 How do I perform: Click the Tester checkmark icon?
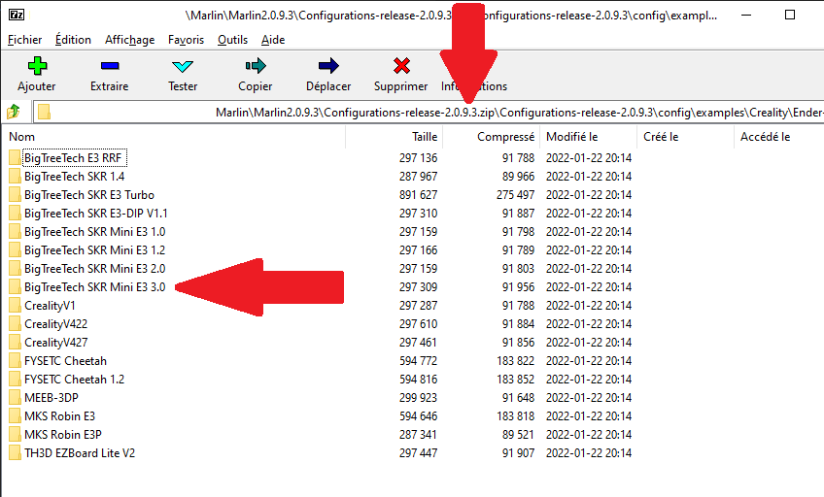click(x=183, y=66)
